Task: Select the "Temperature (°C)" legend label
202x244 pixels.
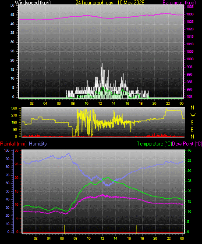Action: point(154,144)
